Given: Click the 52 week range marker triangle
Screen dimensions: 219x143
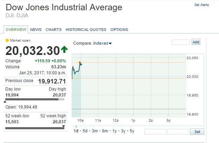Looking at the screenshot, I should pyautogui.click(x=64, y=126).
